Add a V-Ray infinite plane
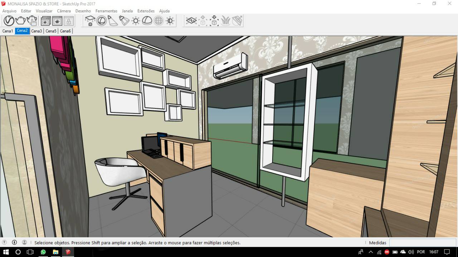This screenshot has width=458, height=257. [x=191, y=21]
